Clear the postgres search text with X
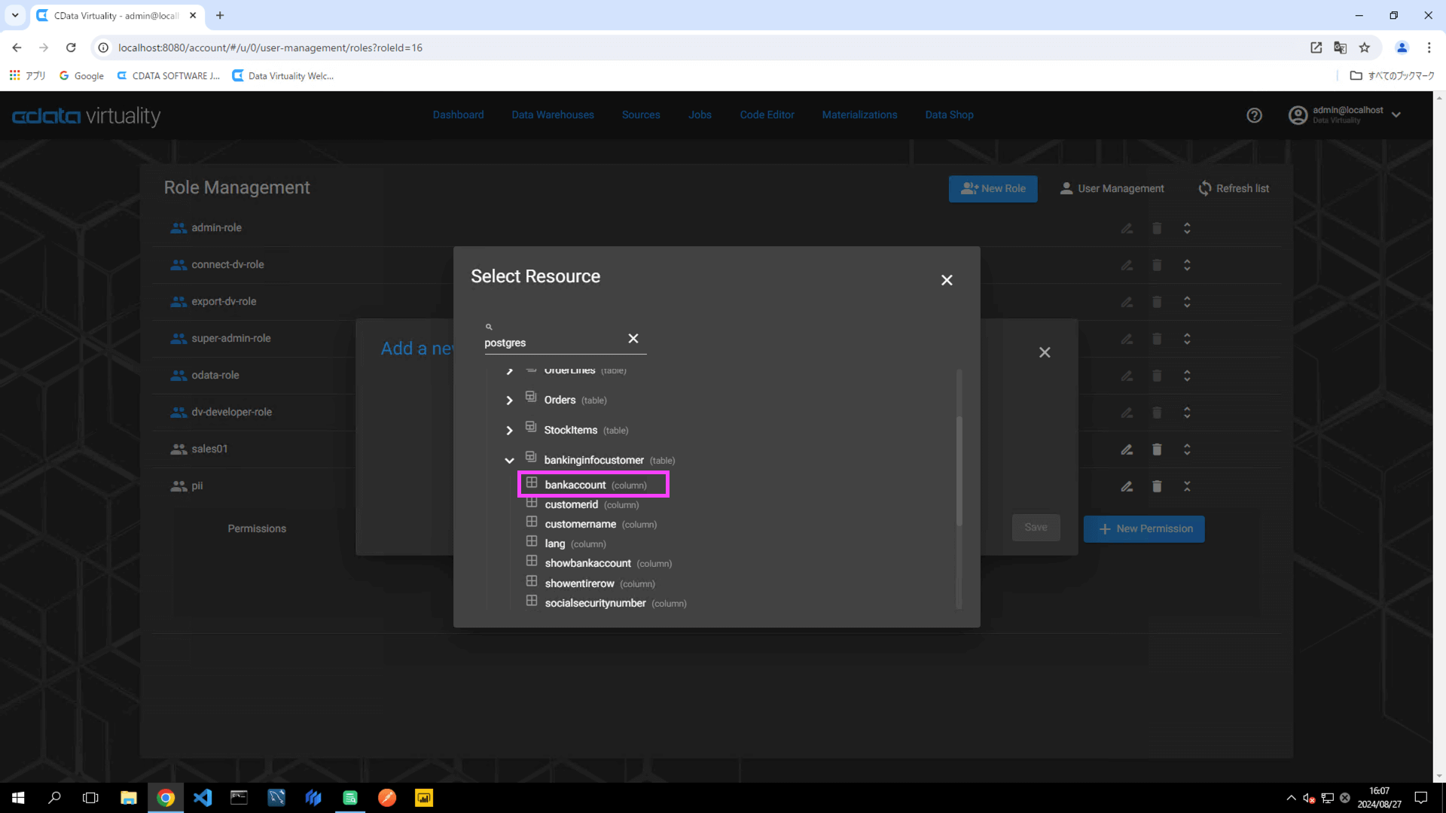 click(633, 339)
